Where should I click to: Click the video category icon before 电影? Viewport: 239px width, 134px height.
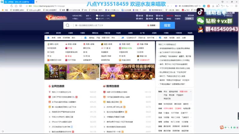(x=160, y=38)
